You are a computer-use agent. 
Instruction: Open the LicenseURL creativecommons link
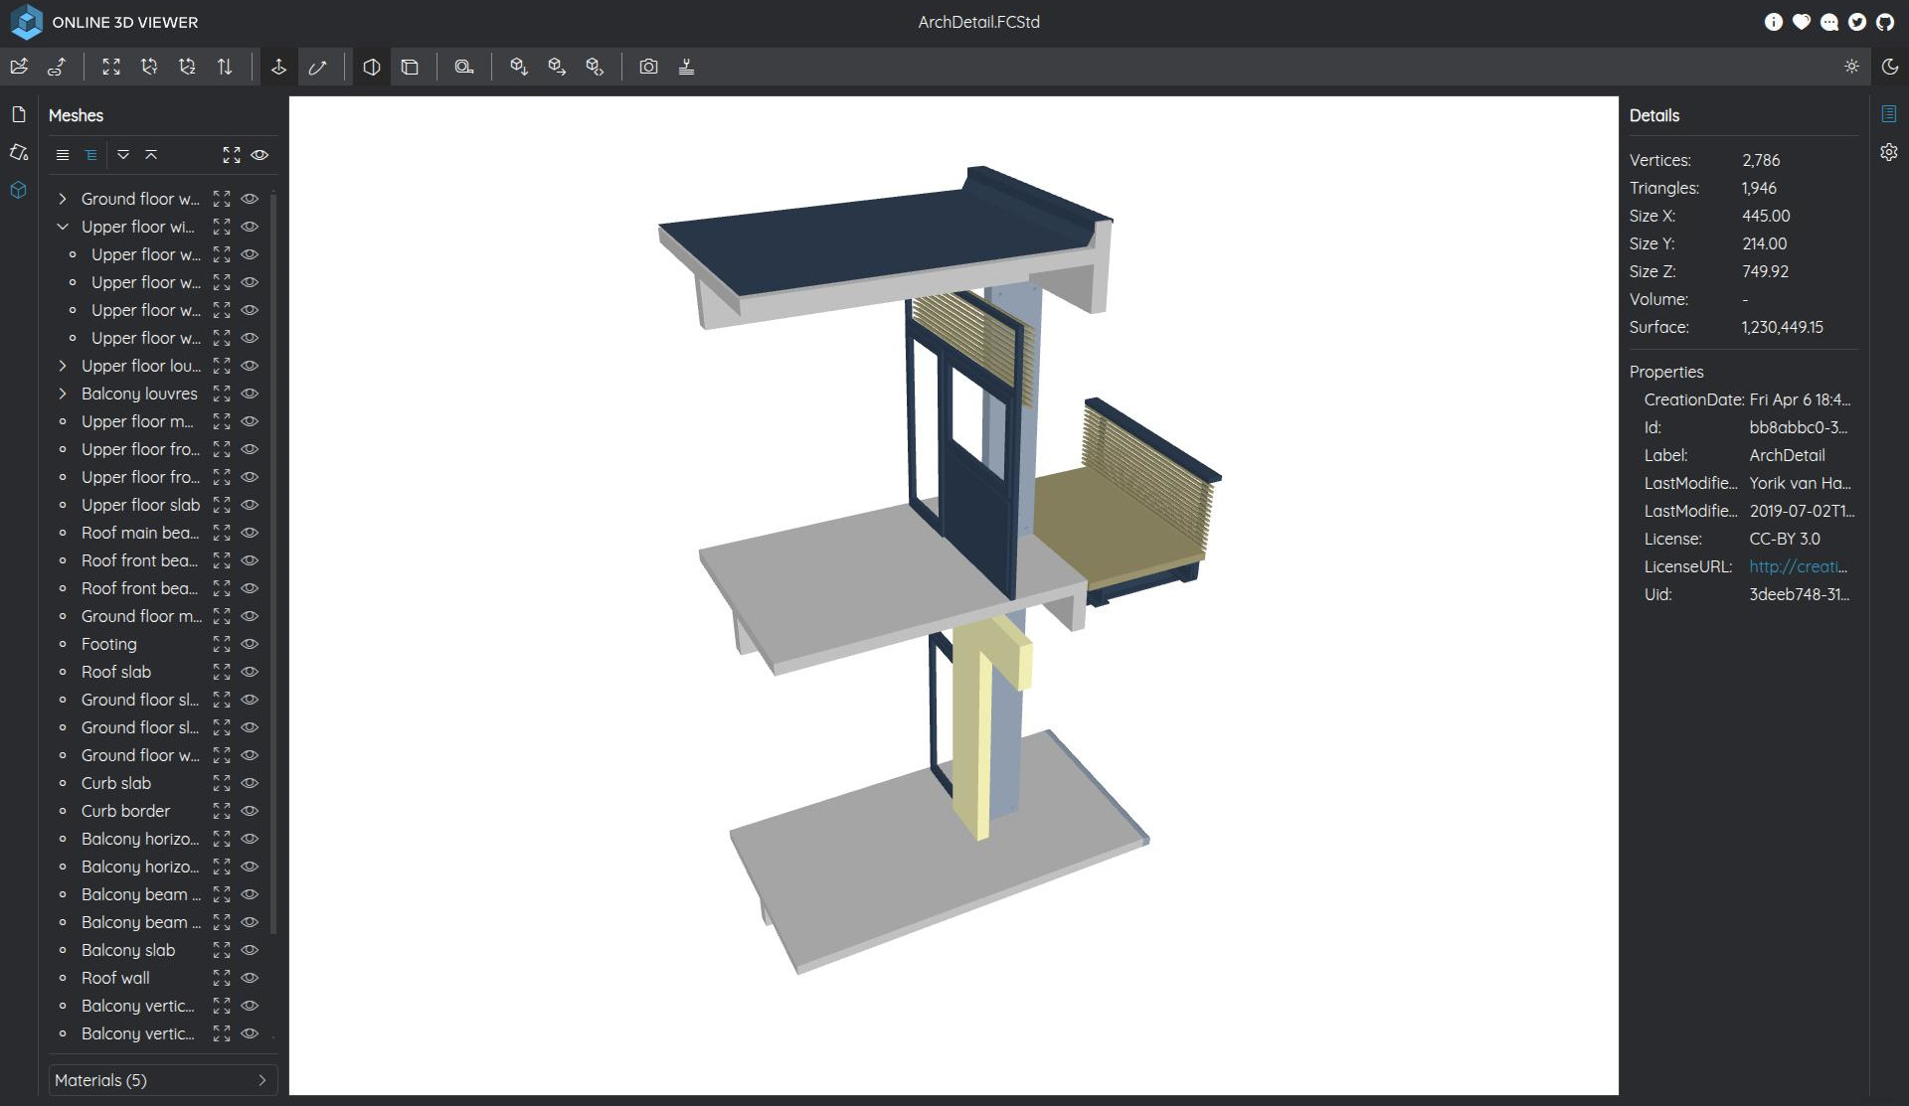[x=1798, y=566]
